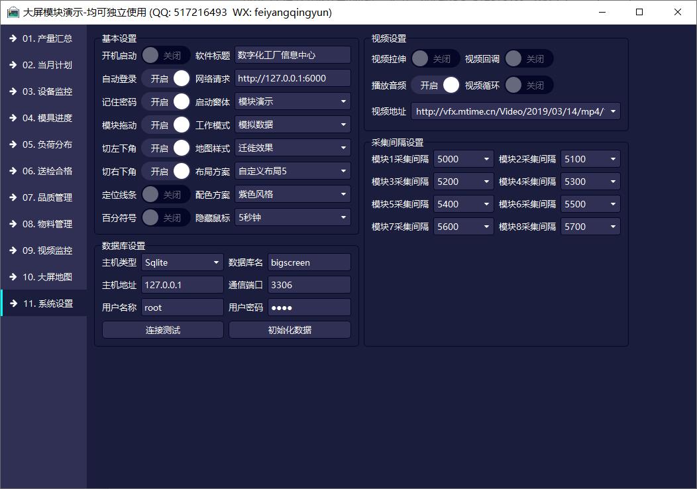The image size is (697, 489).
Task: Click the arrow icon beside 07. 品质管理
Action: (x=13, y=197)
